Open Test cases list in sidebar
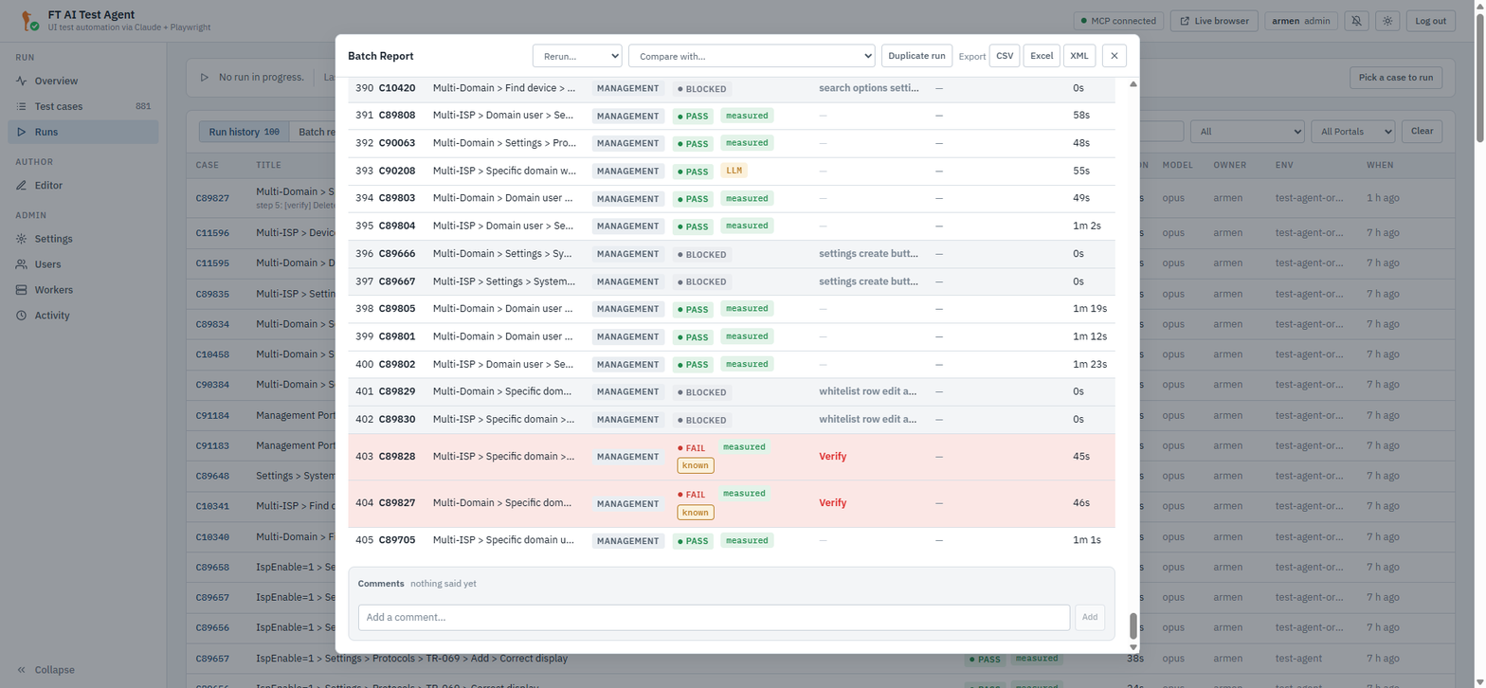 [82, 106]
